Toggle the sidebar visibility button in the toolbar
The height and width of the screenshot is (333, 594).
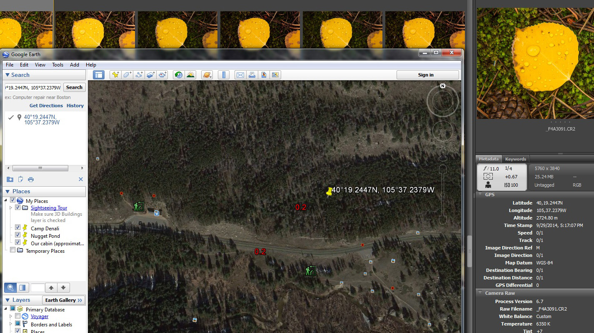98,75
